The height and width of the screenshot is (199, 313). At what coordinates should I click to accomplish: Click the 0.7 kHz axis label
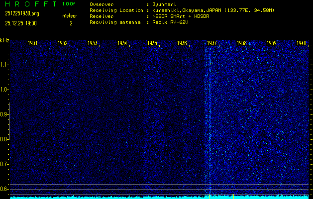pyautogui.click(x=3, y=164)
